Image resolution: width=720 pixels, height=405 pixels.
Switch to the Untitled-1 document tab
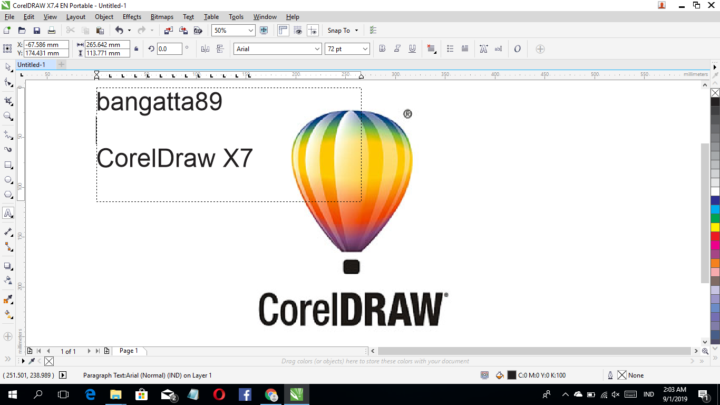(35, 64)
